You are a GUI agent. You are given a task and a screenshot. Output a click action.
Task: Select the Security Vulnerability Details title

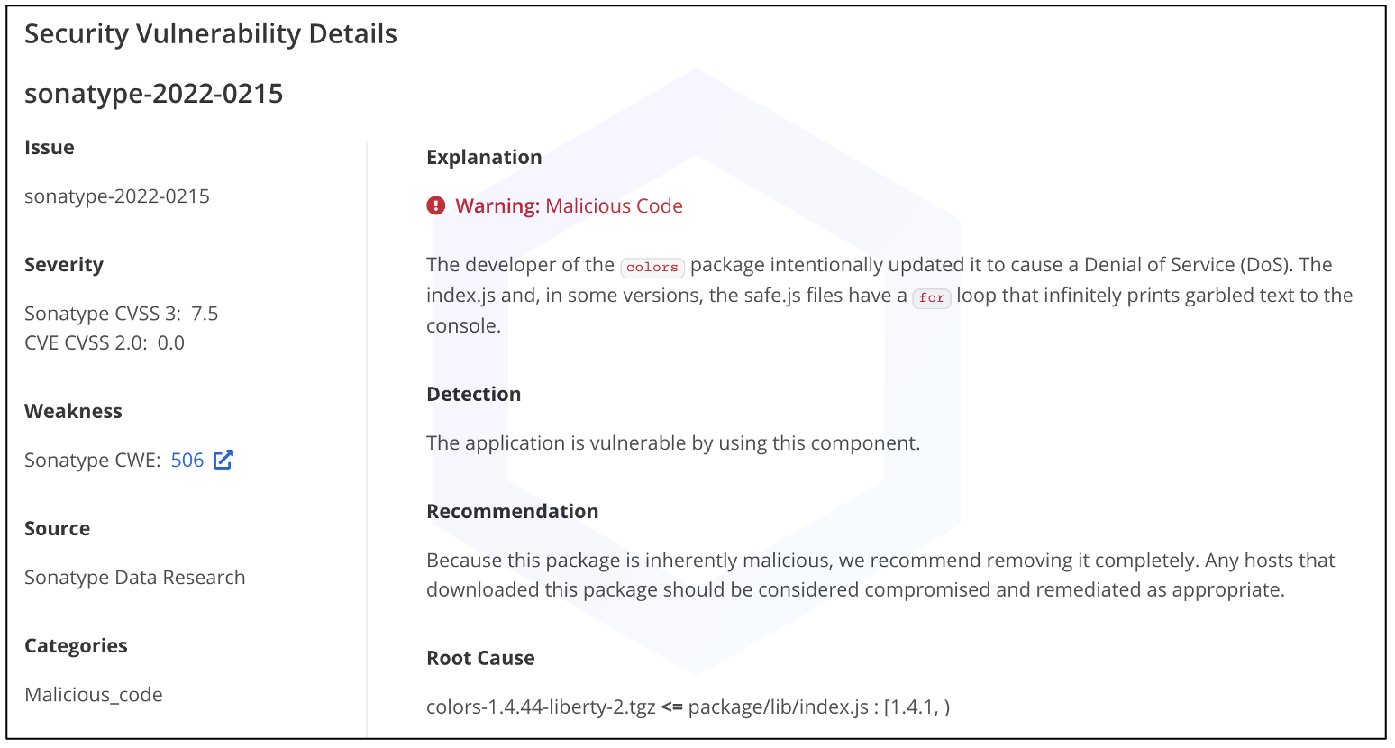click(x=211, y=34)
